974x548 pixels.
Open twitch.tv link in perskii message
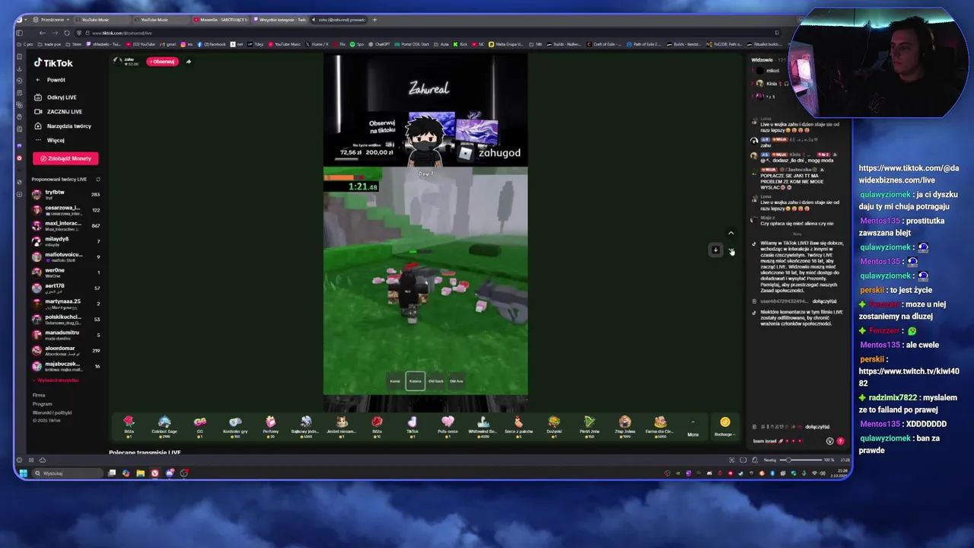coord(909,377)
